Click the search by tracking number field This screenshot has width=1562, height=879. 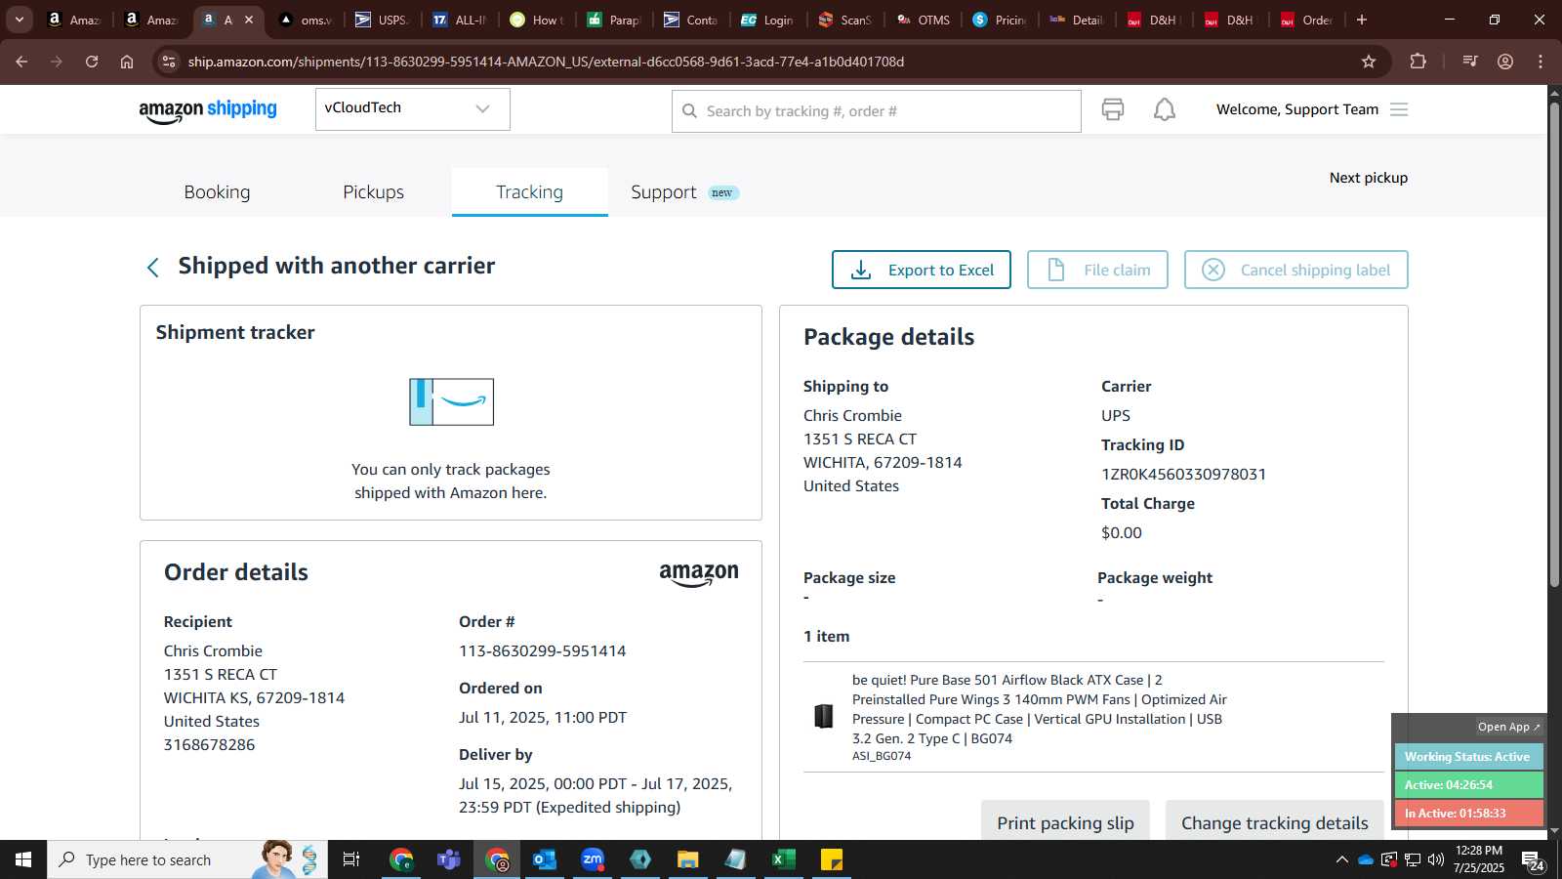tap(876, 111)
